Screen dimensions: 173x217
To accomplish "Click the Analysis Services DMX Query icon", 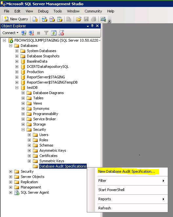I will (x=52, y=19).
